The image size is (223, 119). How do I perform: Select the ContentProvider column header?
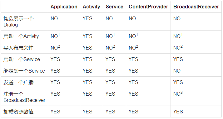[x=148, y=7]
